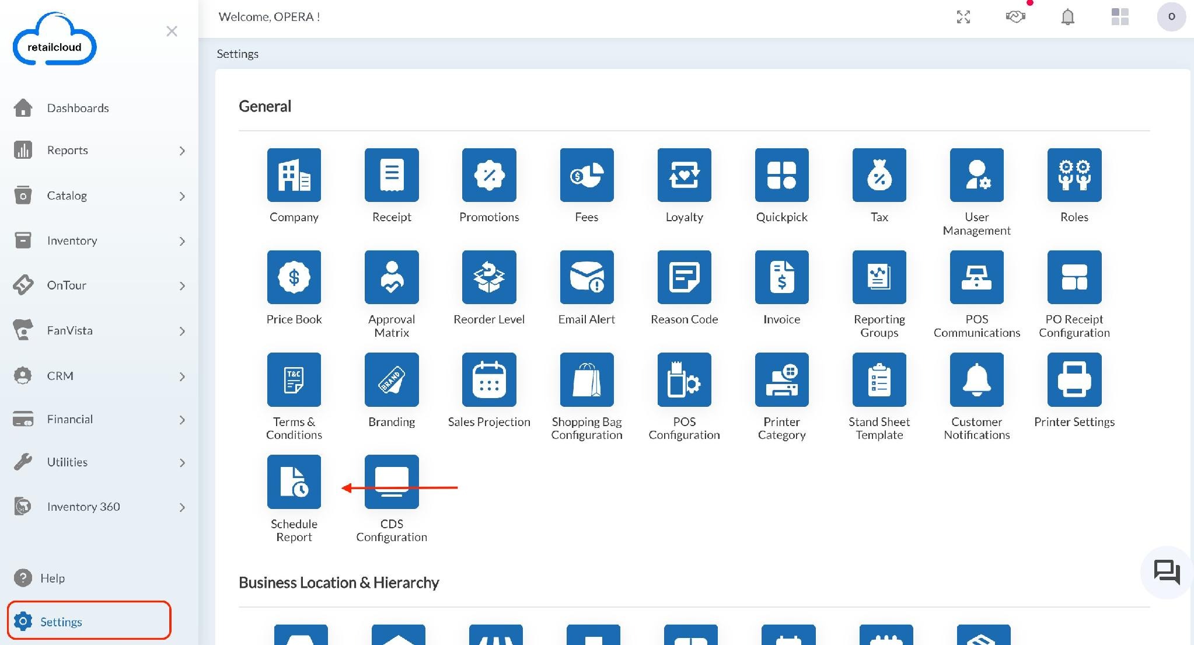Open Printer Category icon
The width and height of the screenshot is (1194, 645).
781,379
